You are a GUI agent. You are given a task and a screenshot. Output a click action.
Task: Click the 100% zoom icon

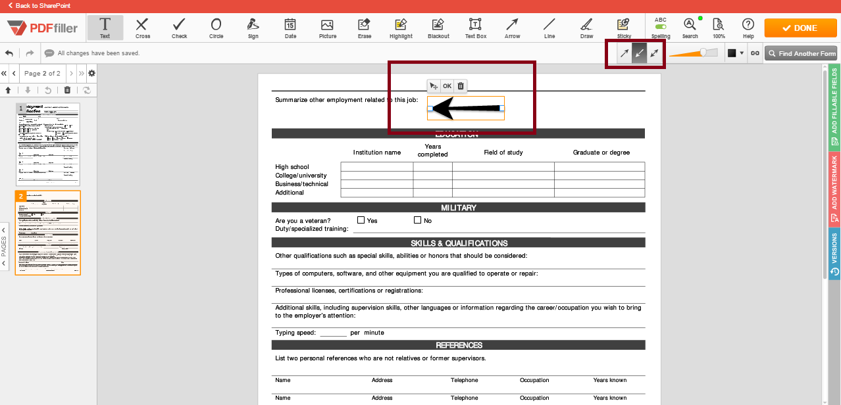click(719, 28)
